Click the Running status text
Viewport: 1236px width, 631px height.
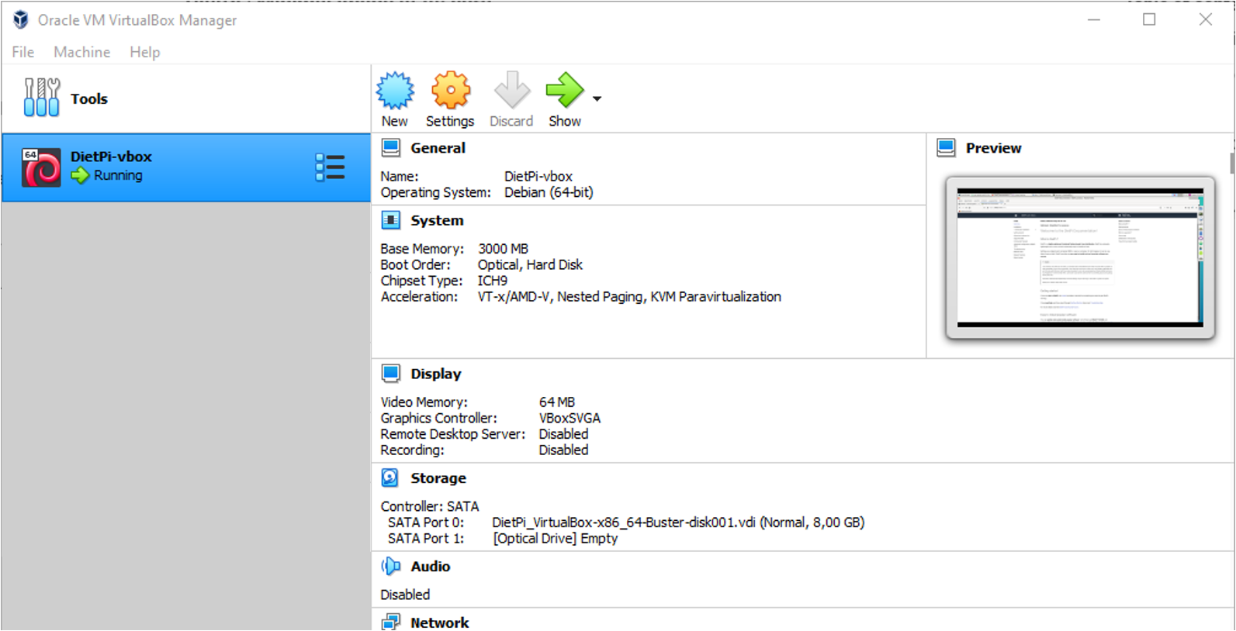coord(118,175)
